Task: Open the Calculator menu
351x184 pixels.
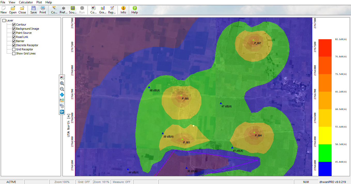Action: [26, 2]
